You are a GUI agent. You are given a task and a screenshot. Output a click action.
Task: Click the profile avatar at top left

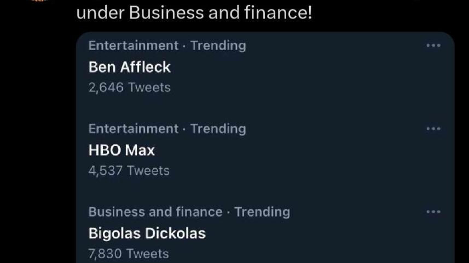tap(39, 2)
